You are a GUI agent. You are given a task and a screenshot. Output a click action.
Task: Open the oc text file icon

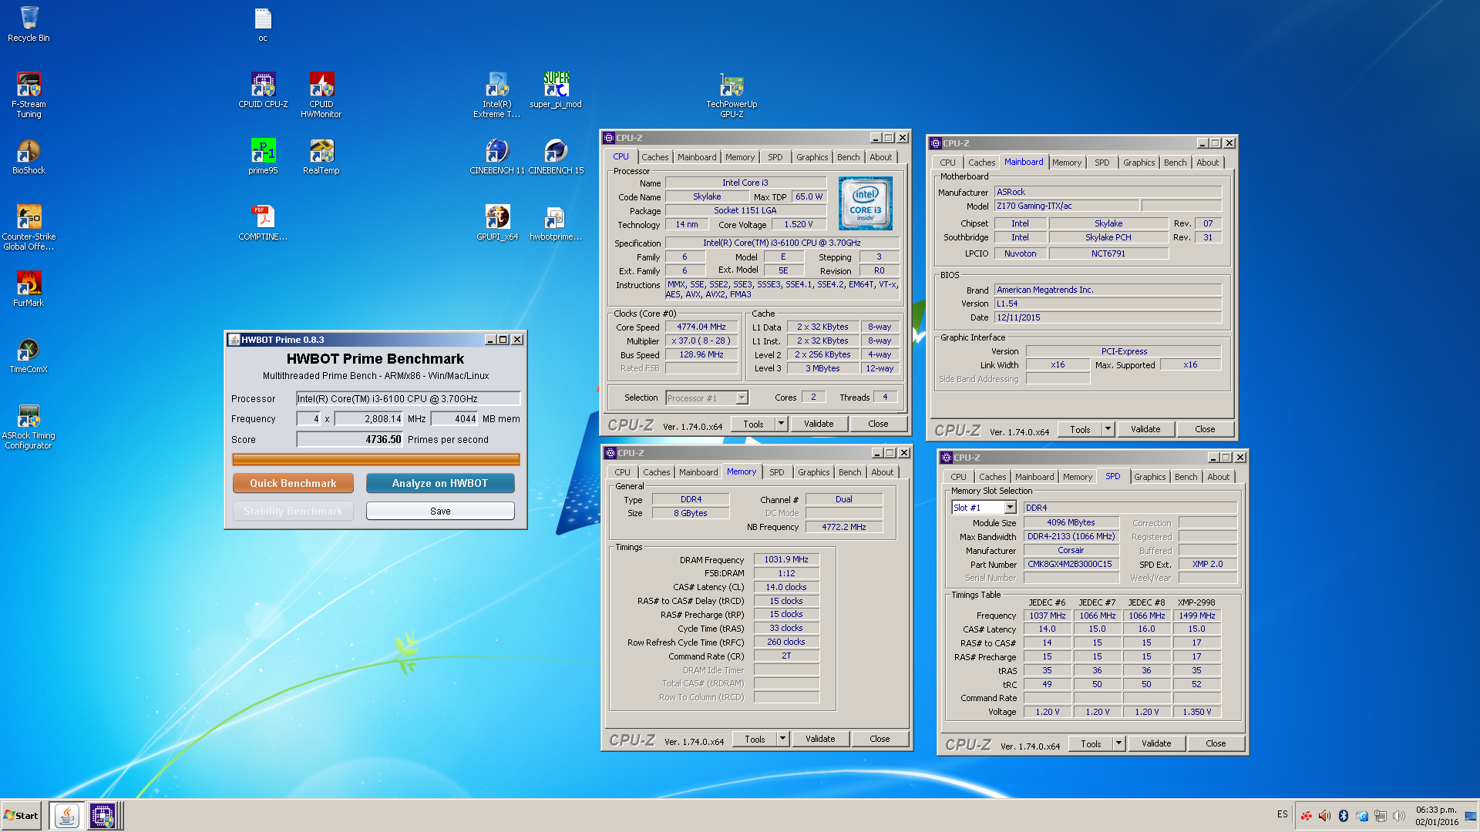263,24
